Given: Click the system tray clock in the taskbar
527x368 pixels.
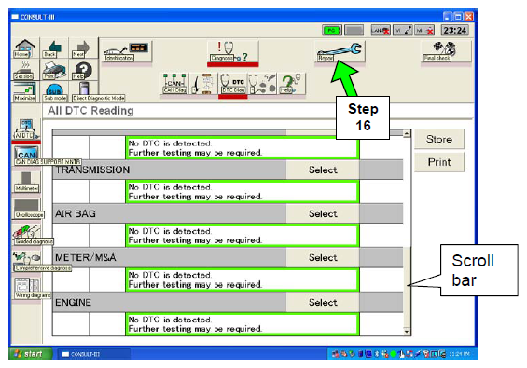Looking at the screenshot, I should point(459,354).
